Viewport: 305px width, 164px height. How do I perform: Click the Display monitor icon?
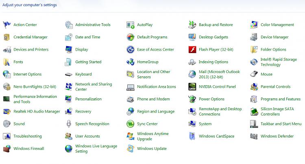[x=69, y=50]
